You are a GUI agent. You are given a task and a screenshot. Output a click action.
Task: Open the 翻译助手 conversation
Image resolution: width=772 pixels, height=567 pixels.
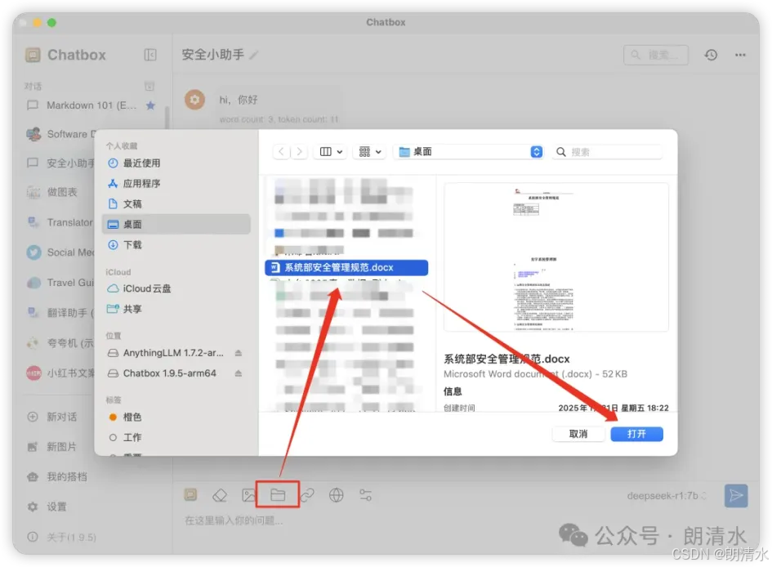click(60, 313)
